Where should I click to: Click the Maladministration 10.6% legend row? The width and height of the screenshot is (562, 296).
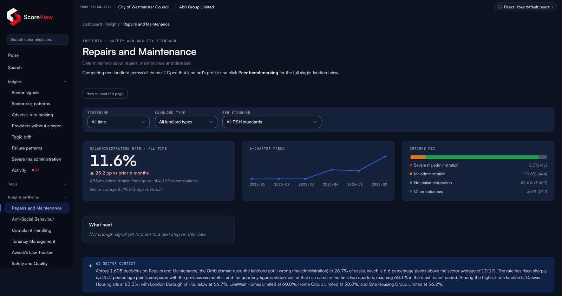click(x=478, y=174)
